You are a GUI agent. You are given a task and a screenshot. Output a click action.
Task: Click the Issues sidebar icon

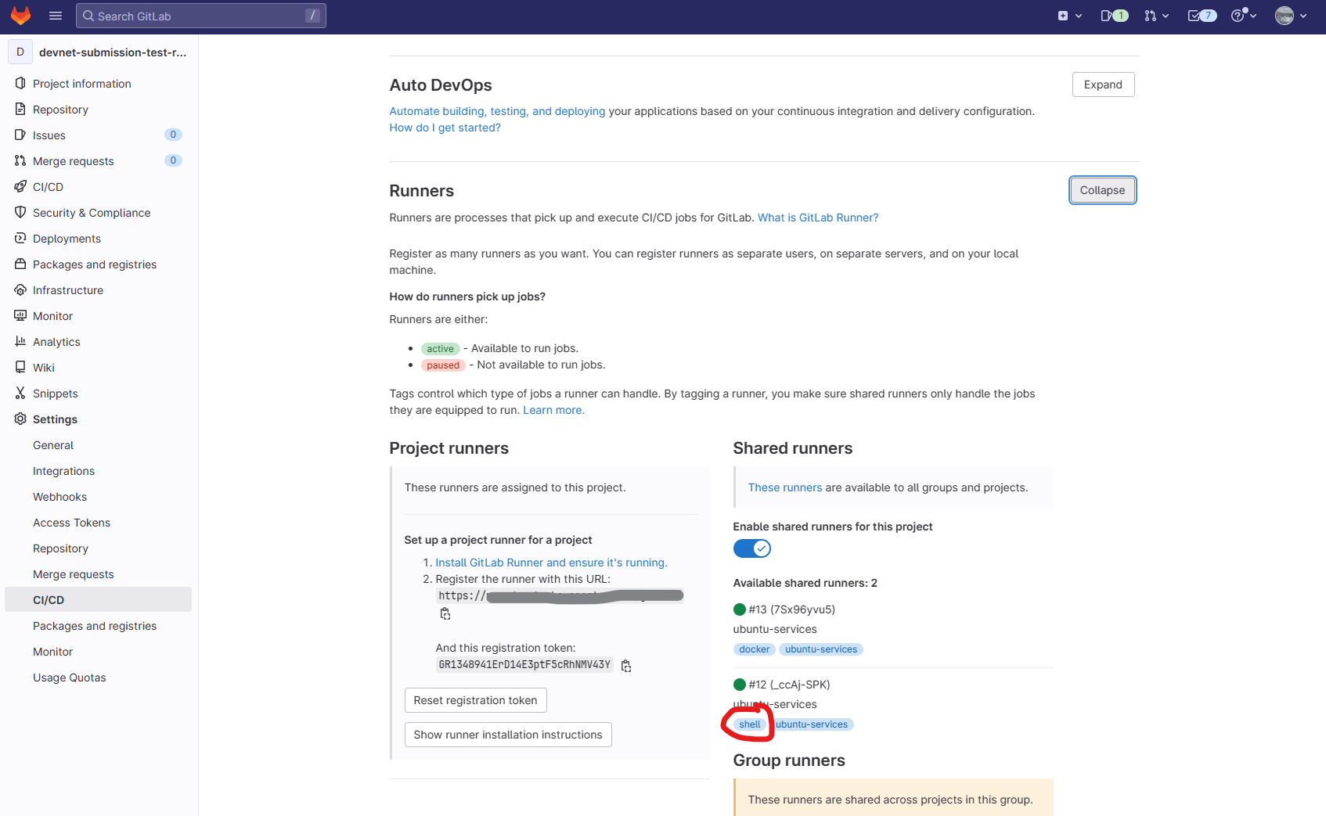click(20, 135)
